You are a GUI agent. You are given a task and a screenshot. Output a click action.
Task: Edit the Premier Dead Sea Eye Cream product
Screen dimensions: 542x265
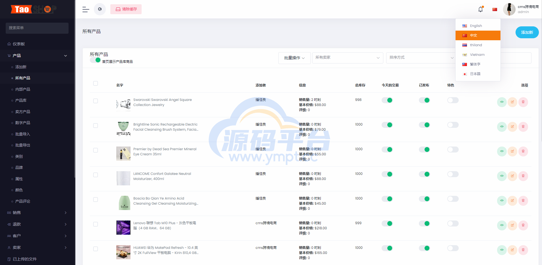click(512, 151)
